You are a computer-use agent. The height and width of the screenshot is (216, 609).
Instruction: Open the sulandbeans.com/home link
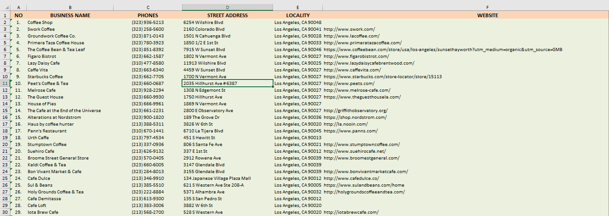coord(364,185)
